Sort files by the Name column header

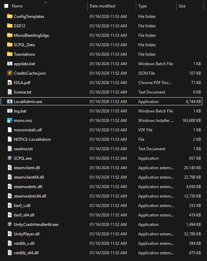tap(17, 6)
